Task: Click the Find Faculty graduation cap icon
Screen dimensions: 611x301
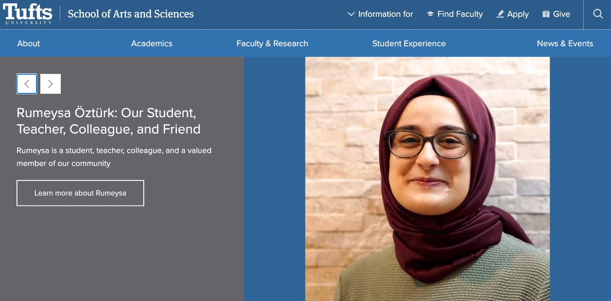Action: pyautogui.click(x=430, y=14)
